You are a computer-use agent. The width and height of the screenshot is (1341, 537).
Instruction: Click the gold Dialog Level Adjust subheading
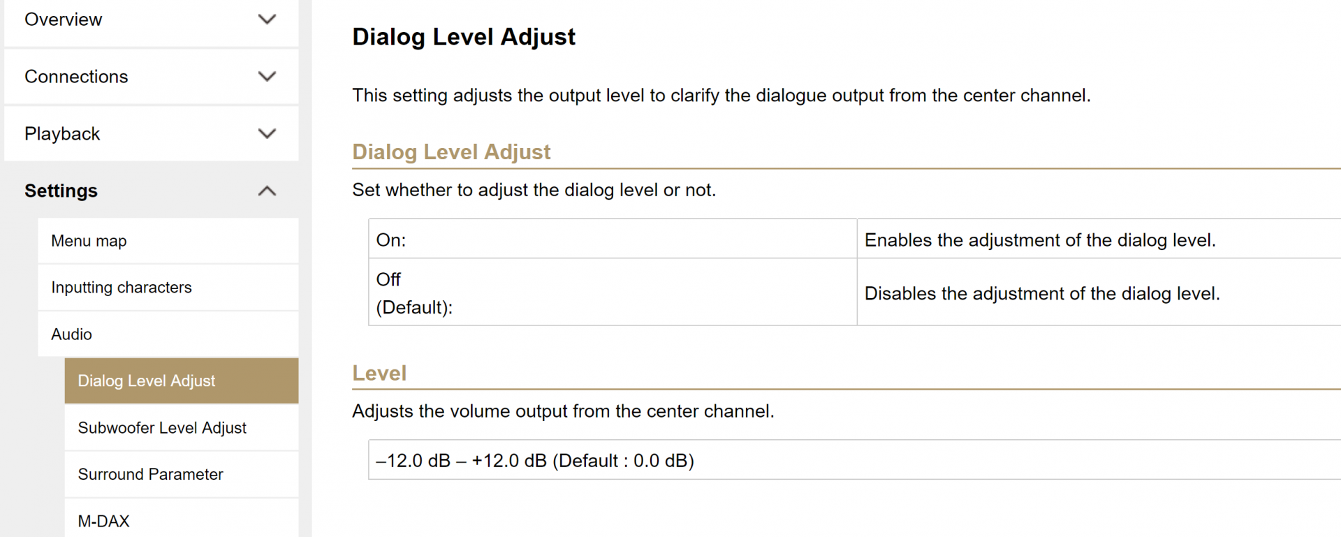click(x=451, y=152)
